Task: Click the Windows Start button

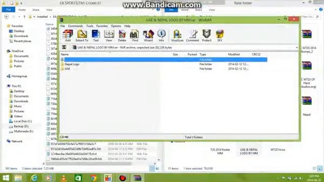Action: pyautogui.click(x=6, y=177)
